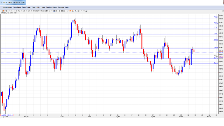Click the red-boxed date label at bottom left
The width and height of the screenshot is (224, 126).
coord(7,115)
